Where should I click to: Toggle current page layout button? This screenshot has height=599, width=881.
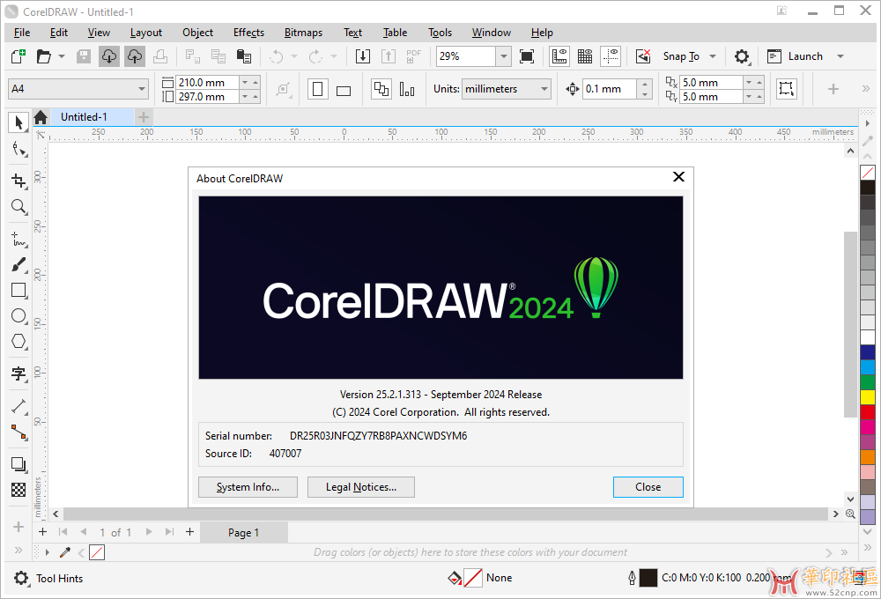(x=407, y=89)
